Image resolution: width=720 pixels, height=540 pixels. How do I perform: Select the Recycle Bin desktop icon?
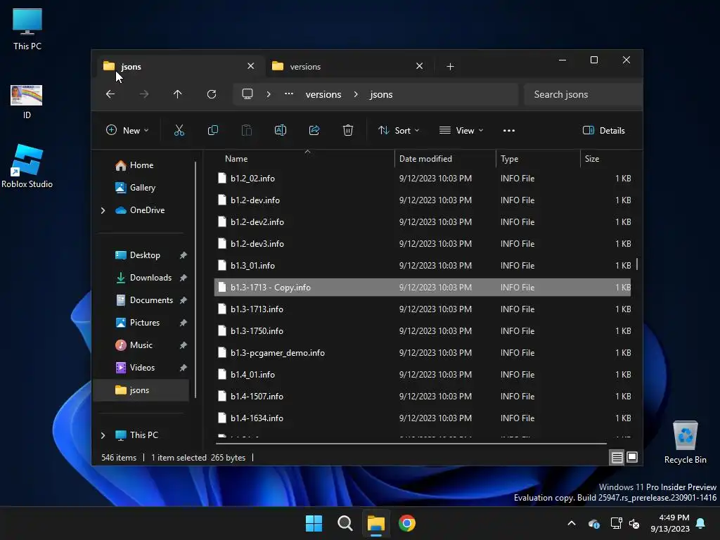coord(685,442)
